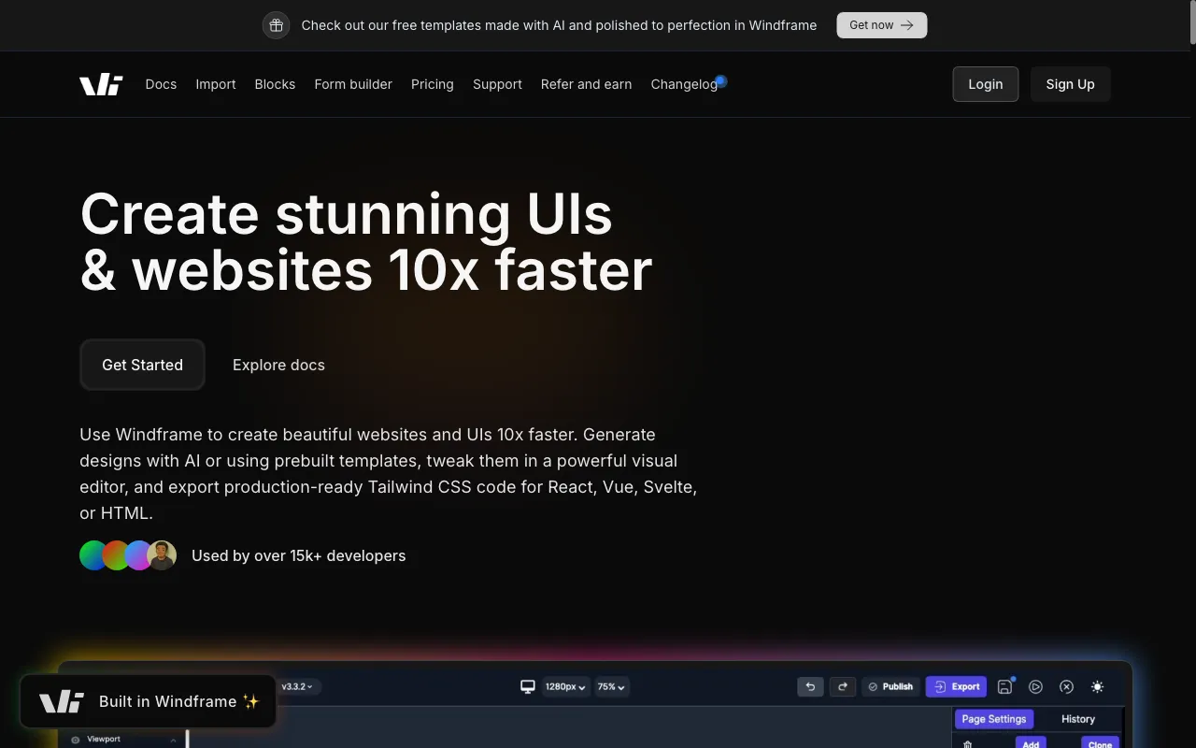Open the Refer and earn link
1196x748 pixels.
point(586,84)
